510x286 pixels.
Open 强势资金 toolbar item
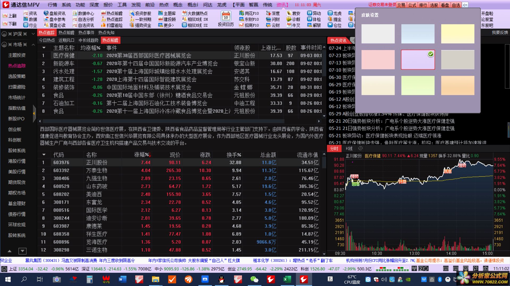(x=140, y=25)
